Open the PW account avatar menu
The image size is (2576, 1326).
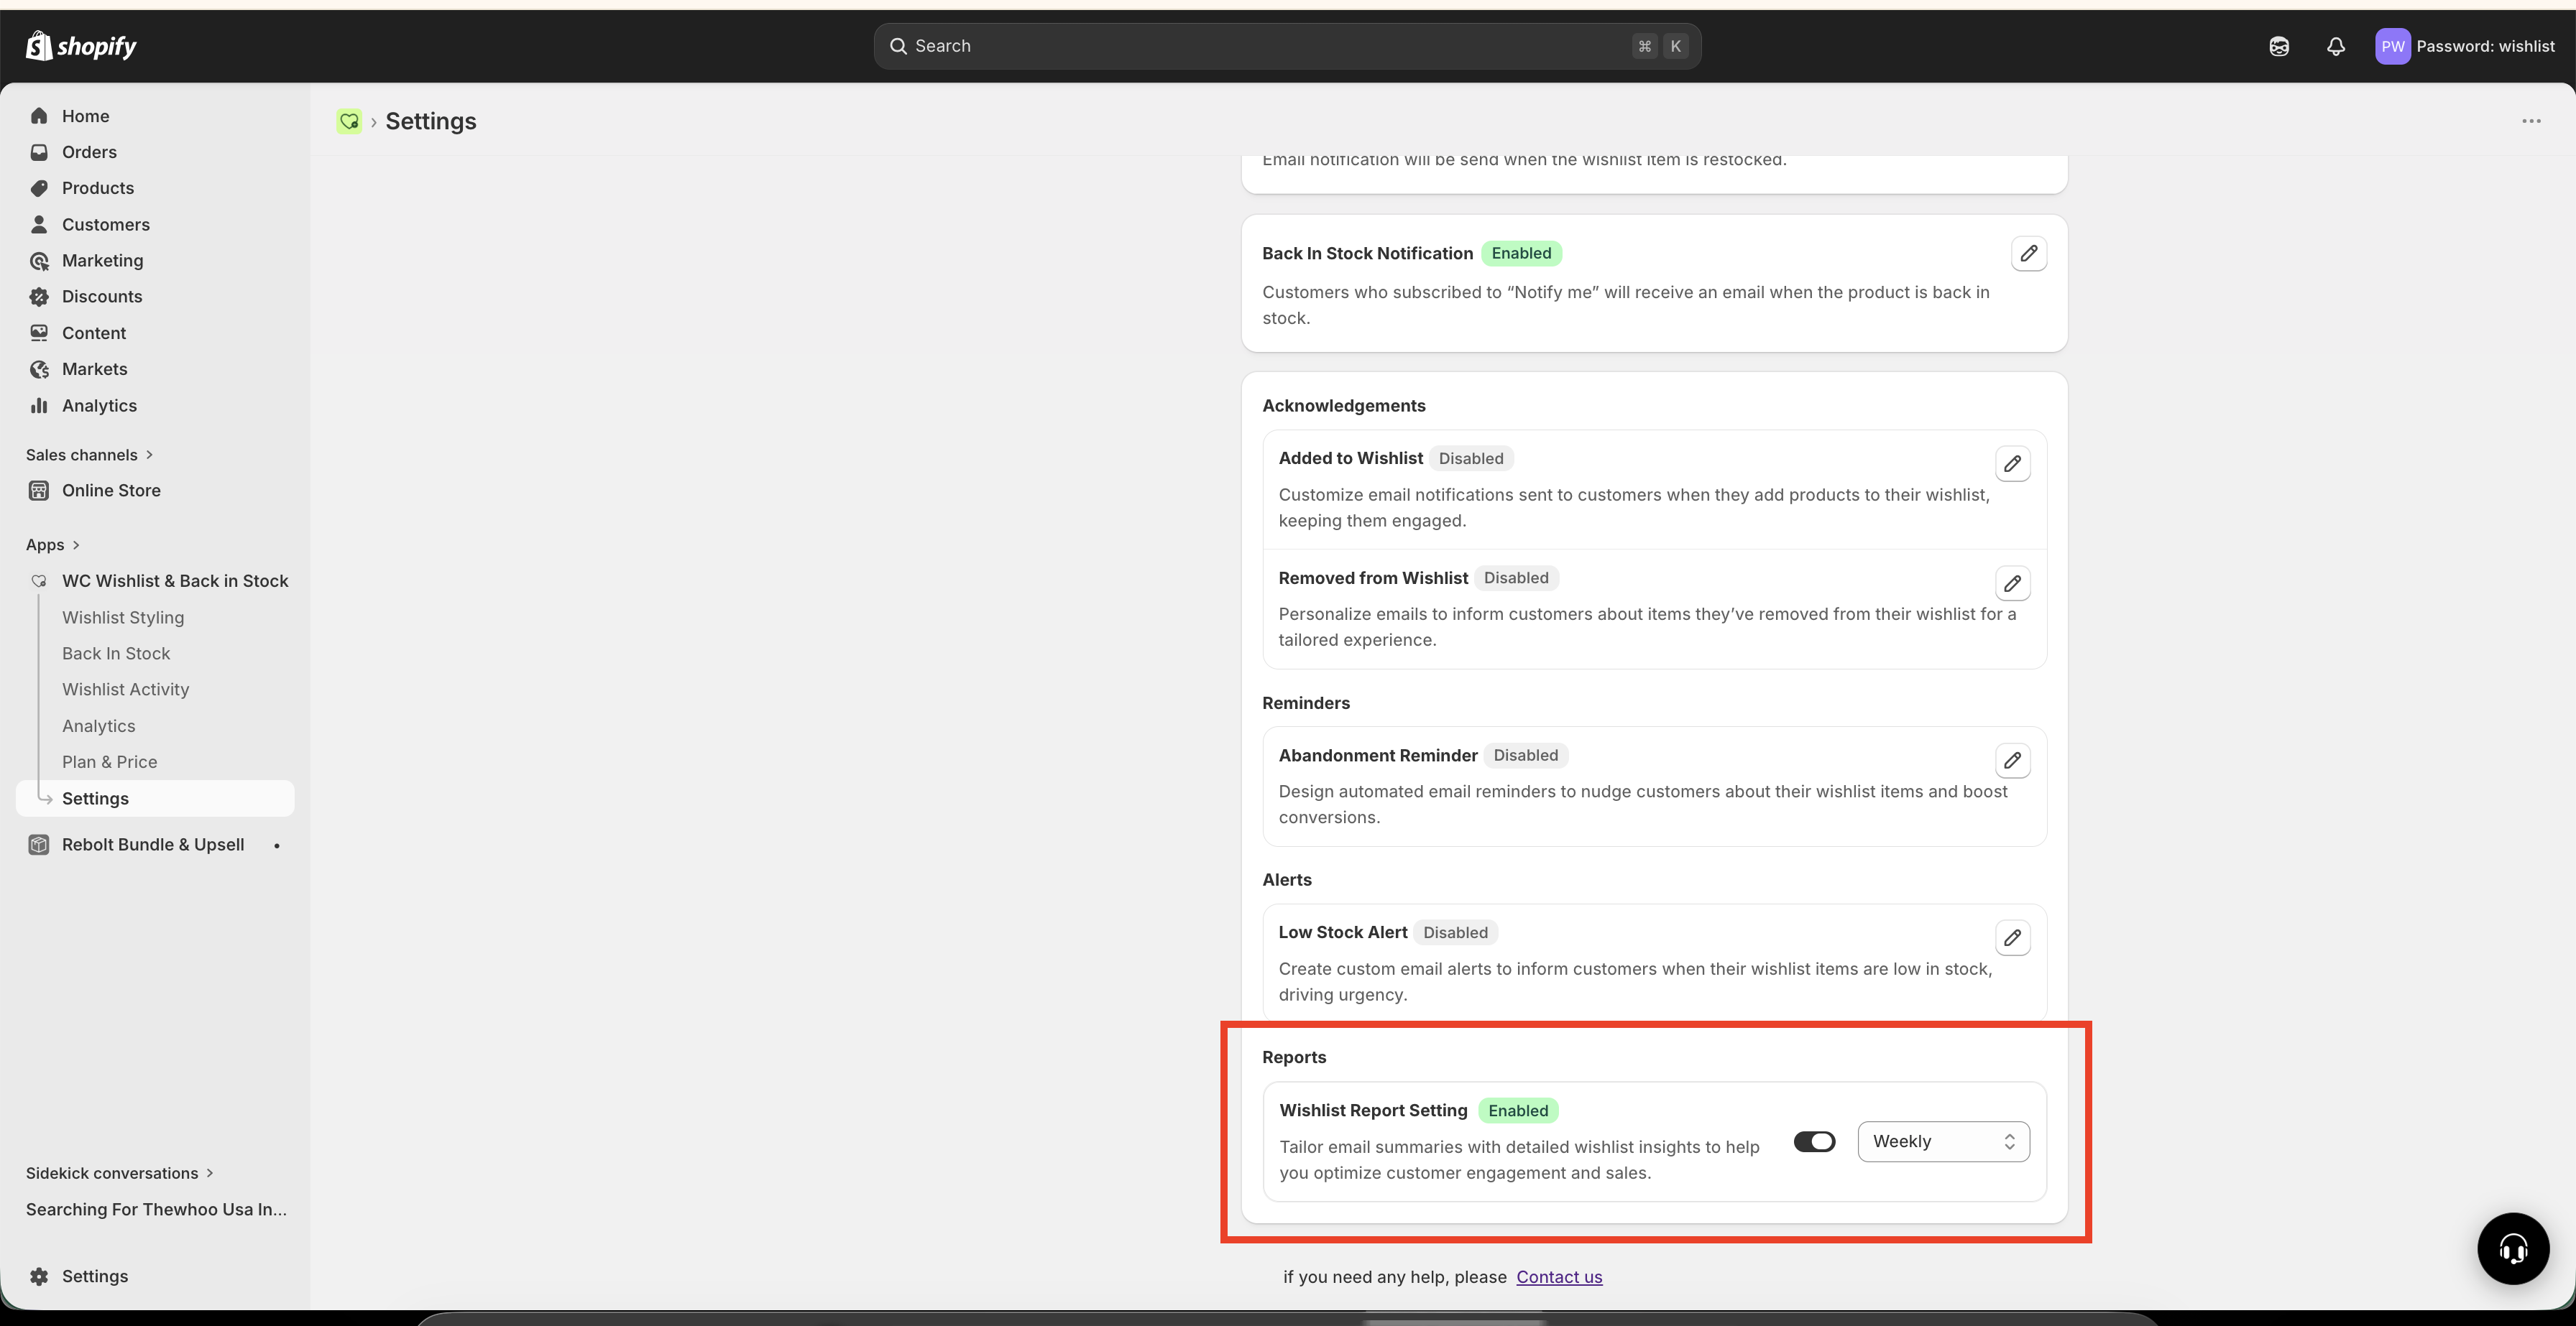tap(2393, 46)
